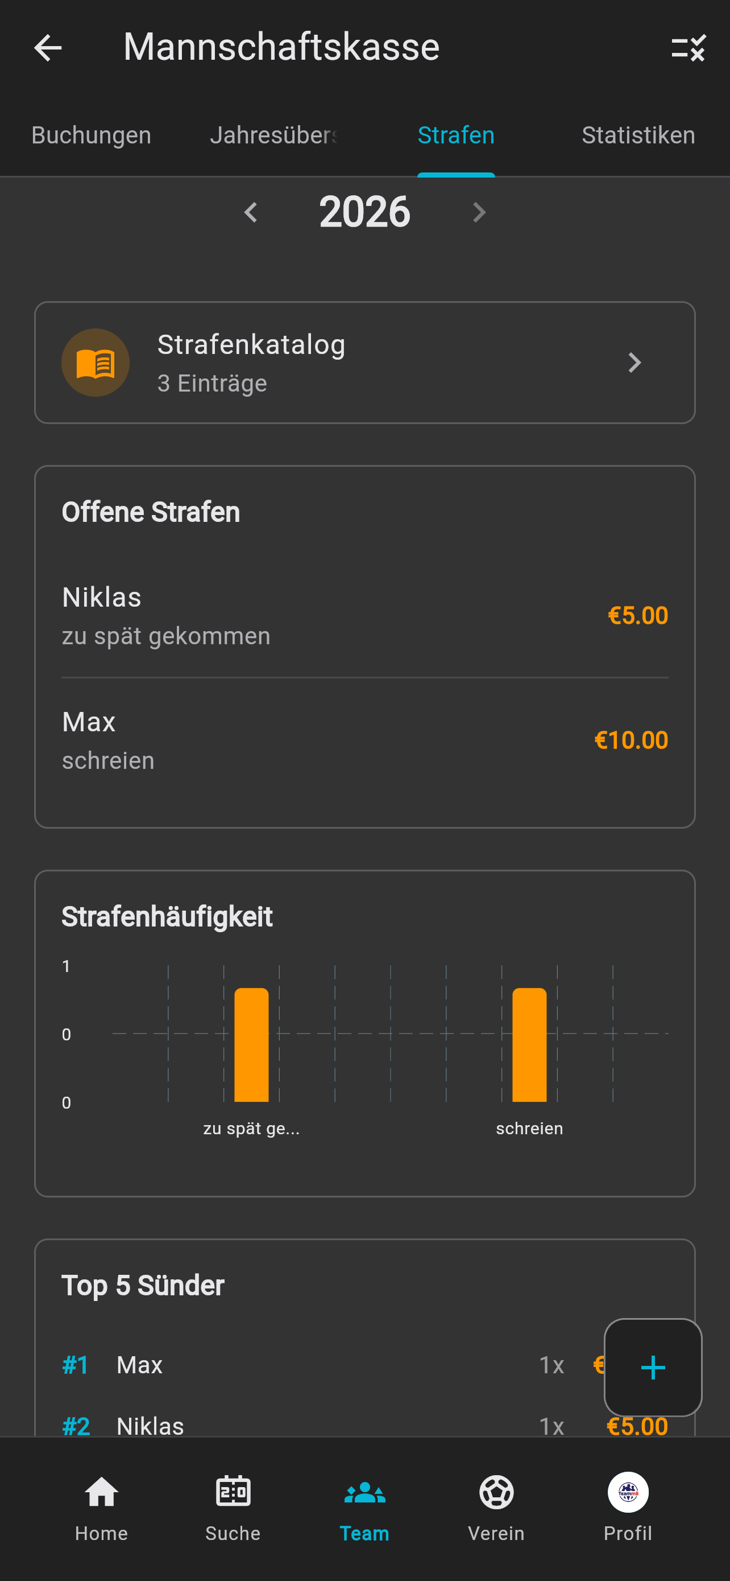
Task: Switch to the Jahresübersicht tab
Action: (273, 135)
